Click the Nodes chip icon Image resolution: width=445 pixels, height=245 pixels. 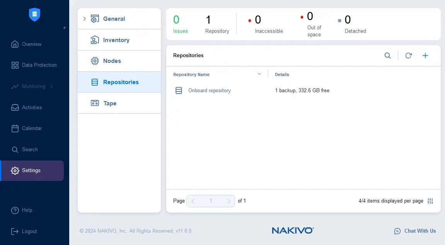tap(95, 61)
